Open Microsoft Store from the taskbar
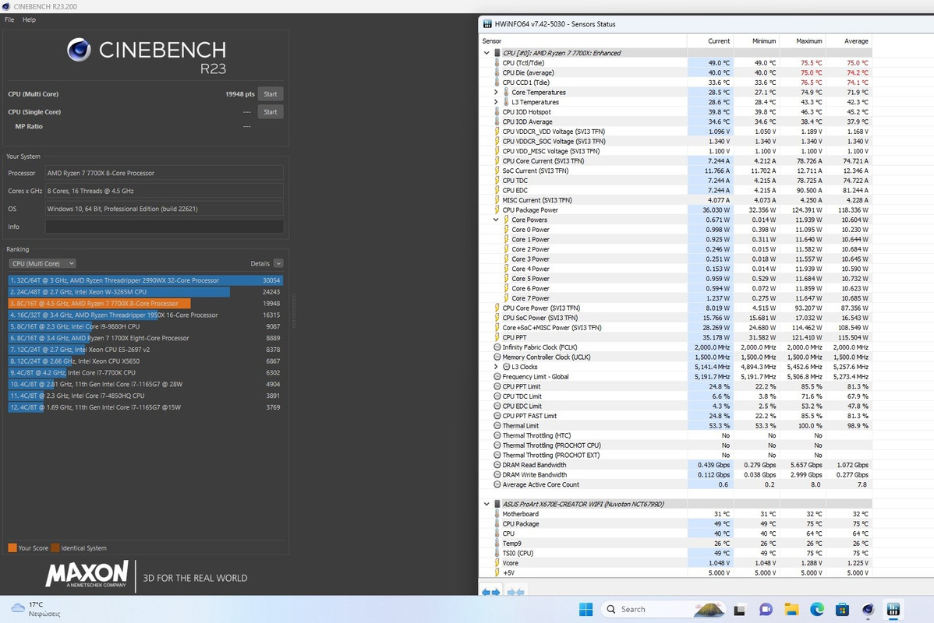 point(842,609)
